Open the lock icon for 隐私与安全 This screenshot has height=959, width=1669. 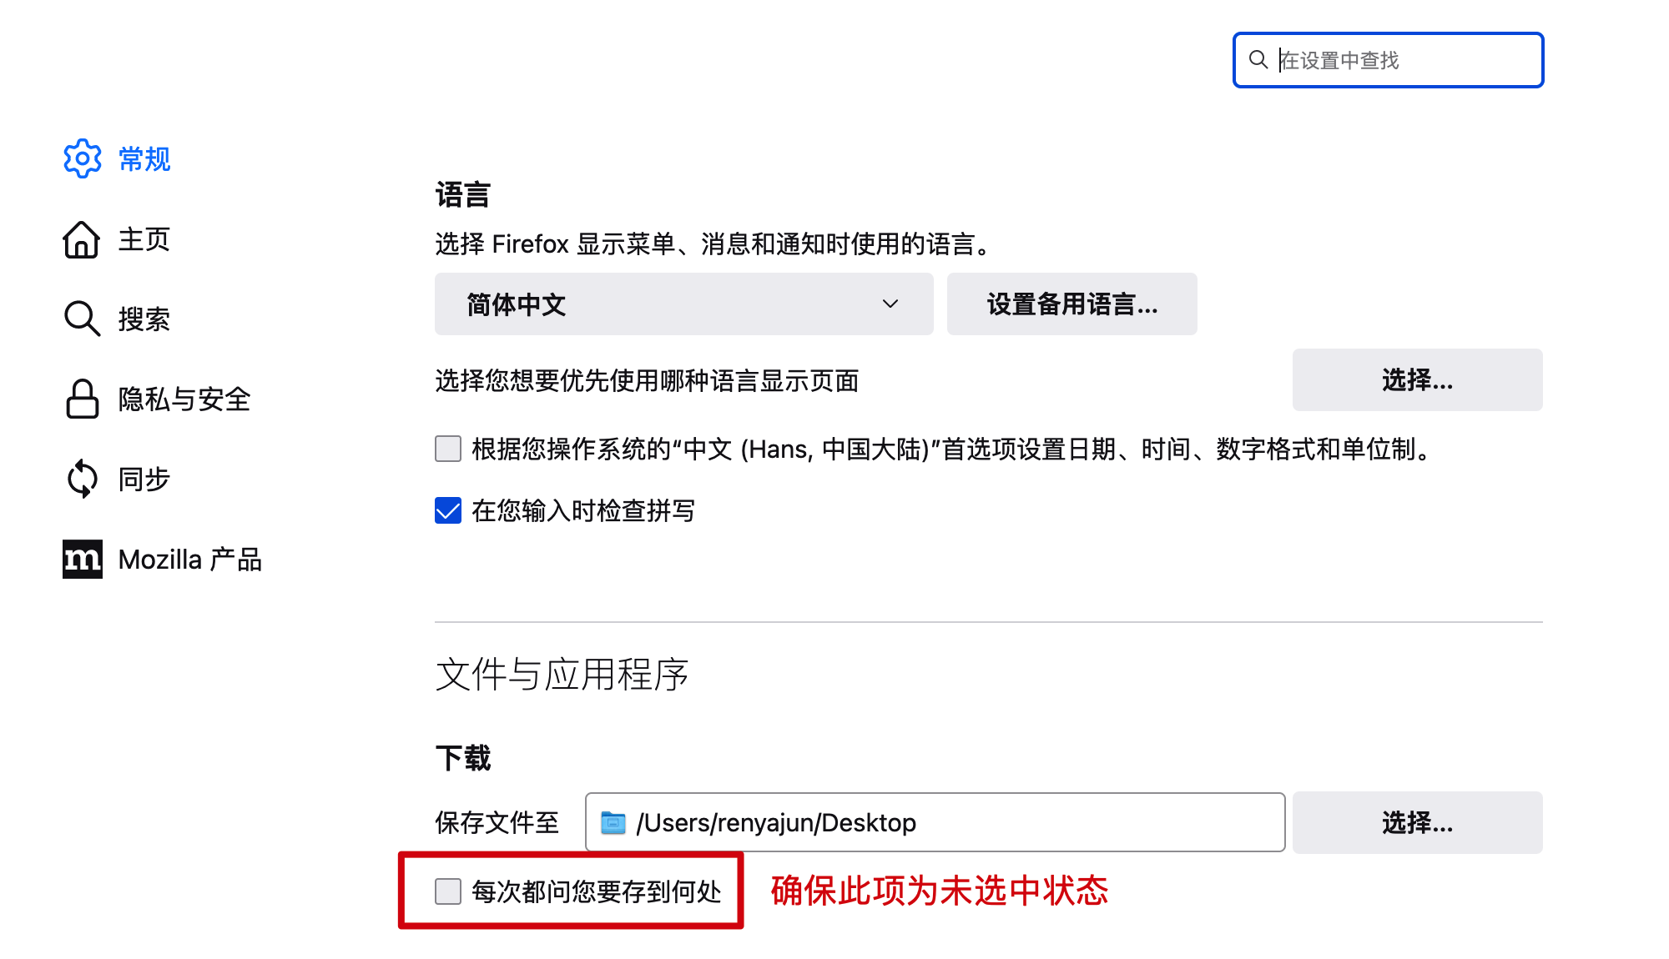coord(82,399)
